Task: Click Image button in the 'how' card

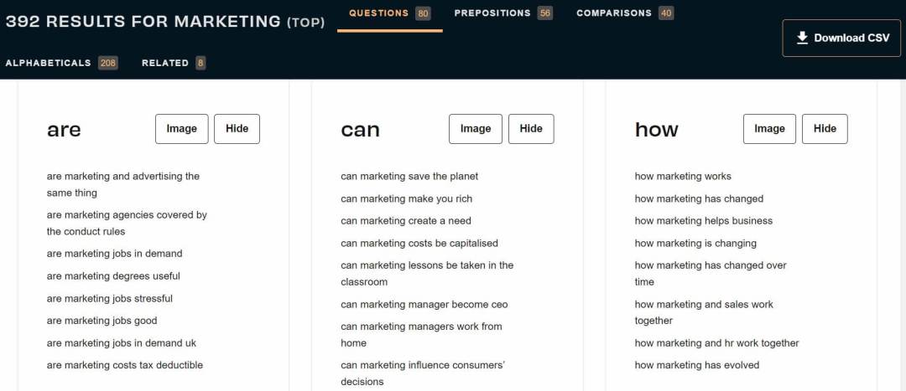Action: (x=769, y=129)
